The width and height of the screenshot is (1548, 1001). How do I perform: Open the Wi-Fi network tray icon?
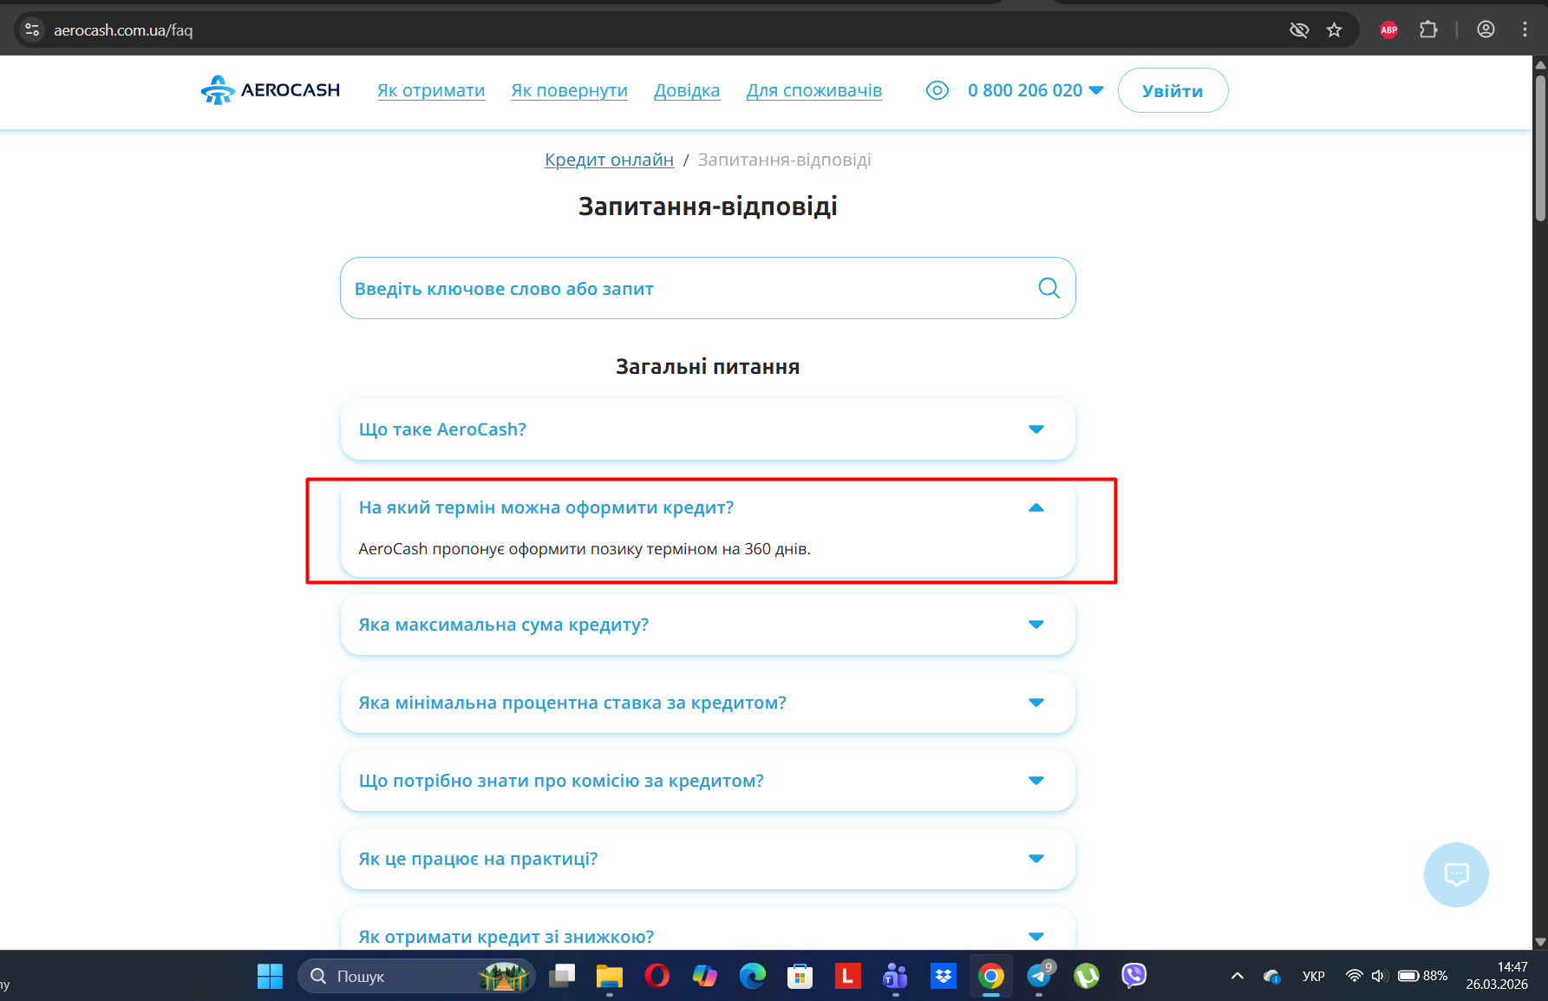tap(1354, 976)
